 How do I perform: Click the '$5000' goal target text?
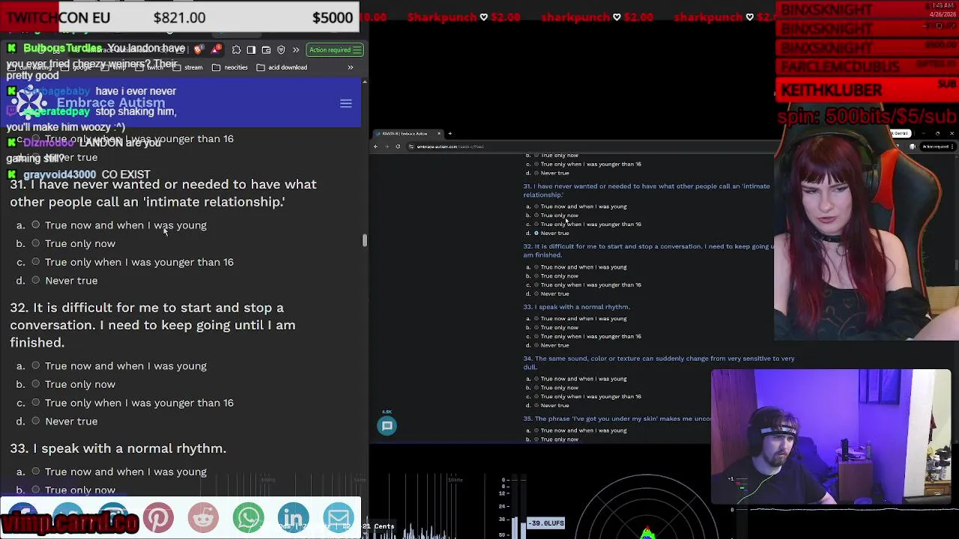coord(333,17)
